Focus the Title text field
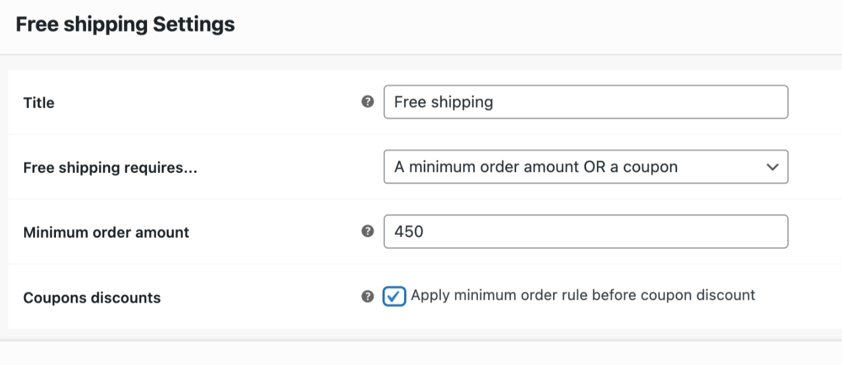Screen dimensions: 842x365 pyautogui.click(x=586, y=102)
